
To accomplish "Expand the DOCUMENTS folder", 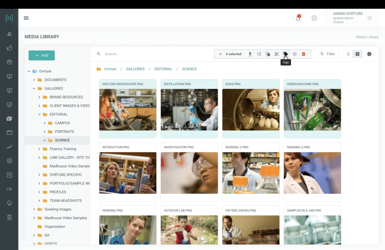I will (33, 80).
